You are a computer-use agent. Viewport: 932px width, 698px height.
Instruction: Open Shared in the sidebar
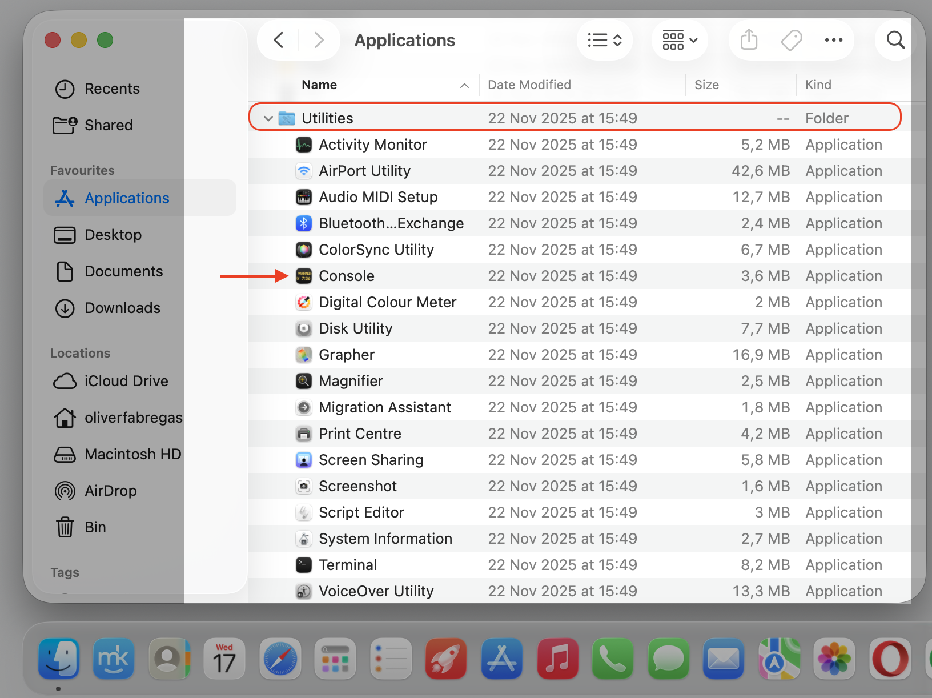[140, 125]
